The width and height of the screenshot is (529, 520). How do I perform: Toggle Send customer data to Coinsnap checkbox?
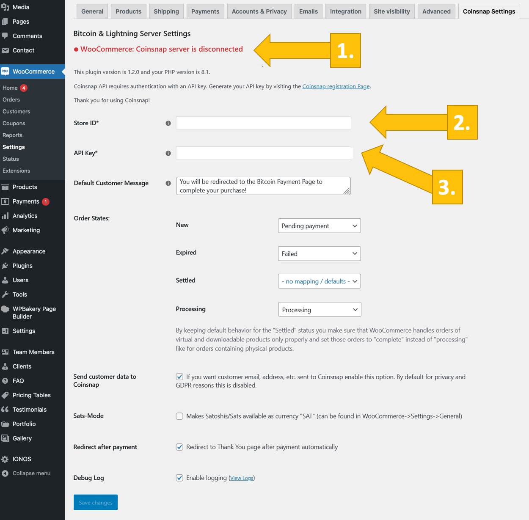coord(179,377)
